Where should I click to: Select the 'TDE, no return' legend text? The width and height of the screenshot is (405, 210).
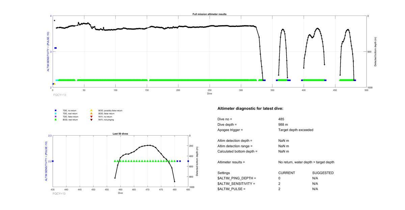70,111
